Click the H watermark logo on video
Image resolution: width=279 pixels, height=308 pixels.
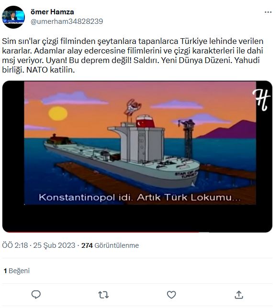[x=261, y=100]
